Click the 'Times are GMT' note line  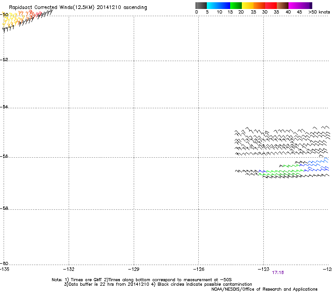(142, 280)
